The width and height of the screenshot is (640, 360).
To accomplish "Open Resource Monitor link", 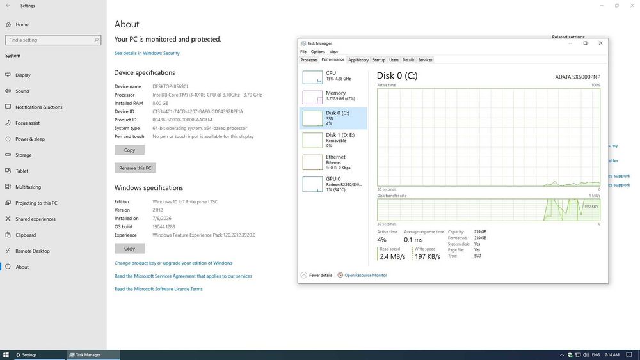I will tap(365, 275).
